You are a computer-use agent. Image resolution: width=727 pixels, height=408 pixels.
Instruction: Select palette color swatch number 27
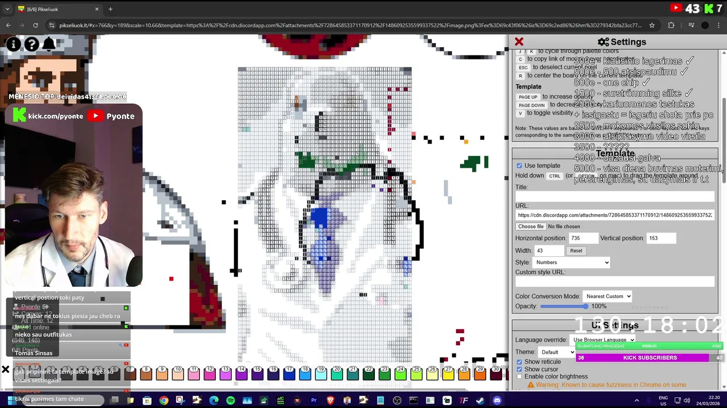point(448,372)
